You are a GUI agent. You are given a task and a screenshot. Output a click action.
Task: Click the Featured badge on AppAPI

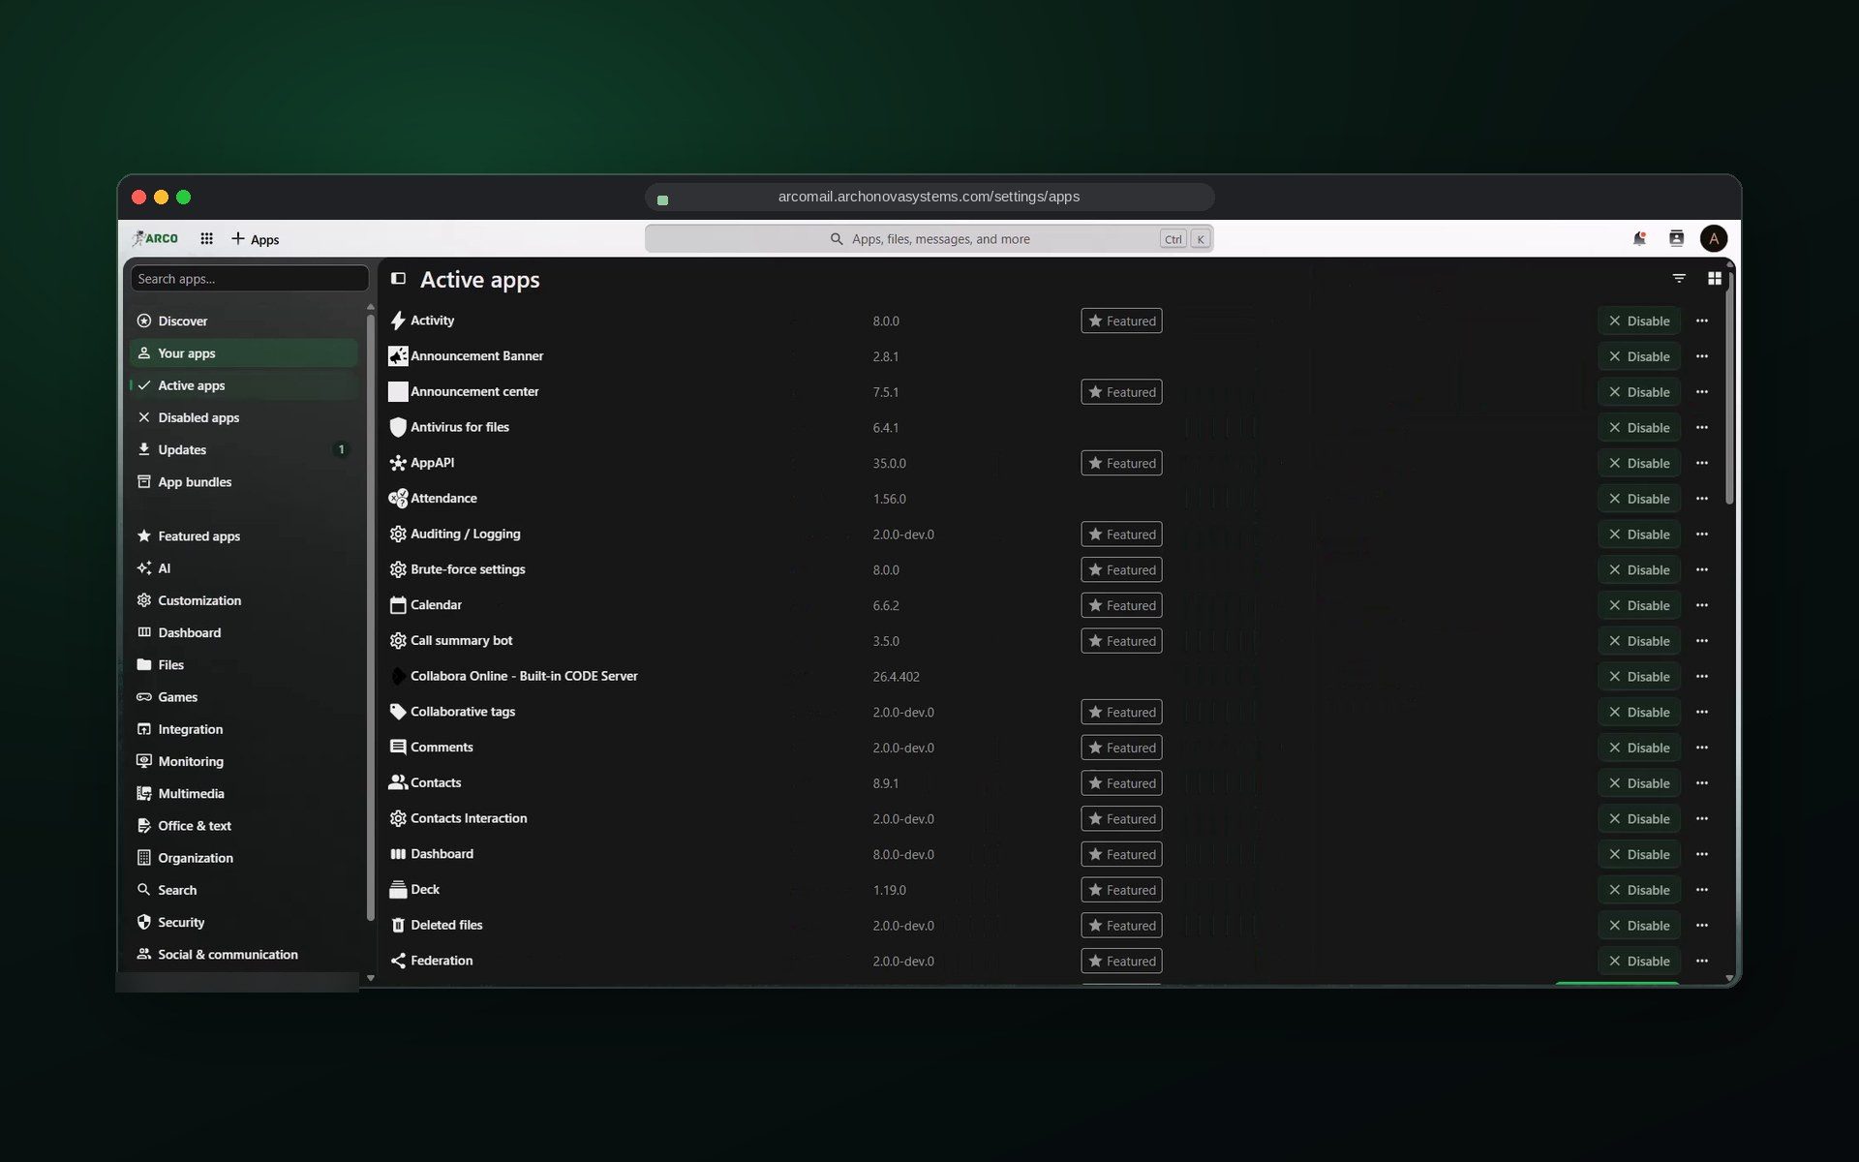pos(1121,463)
